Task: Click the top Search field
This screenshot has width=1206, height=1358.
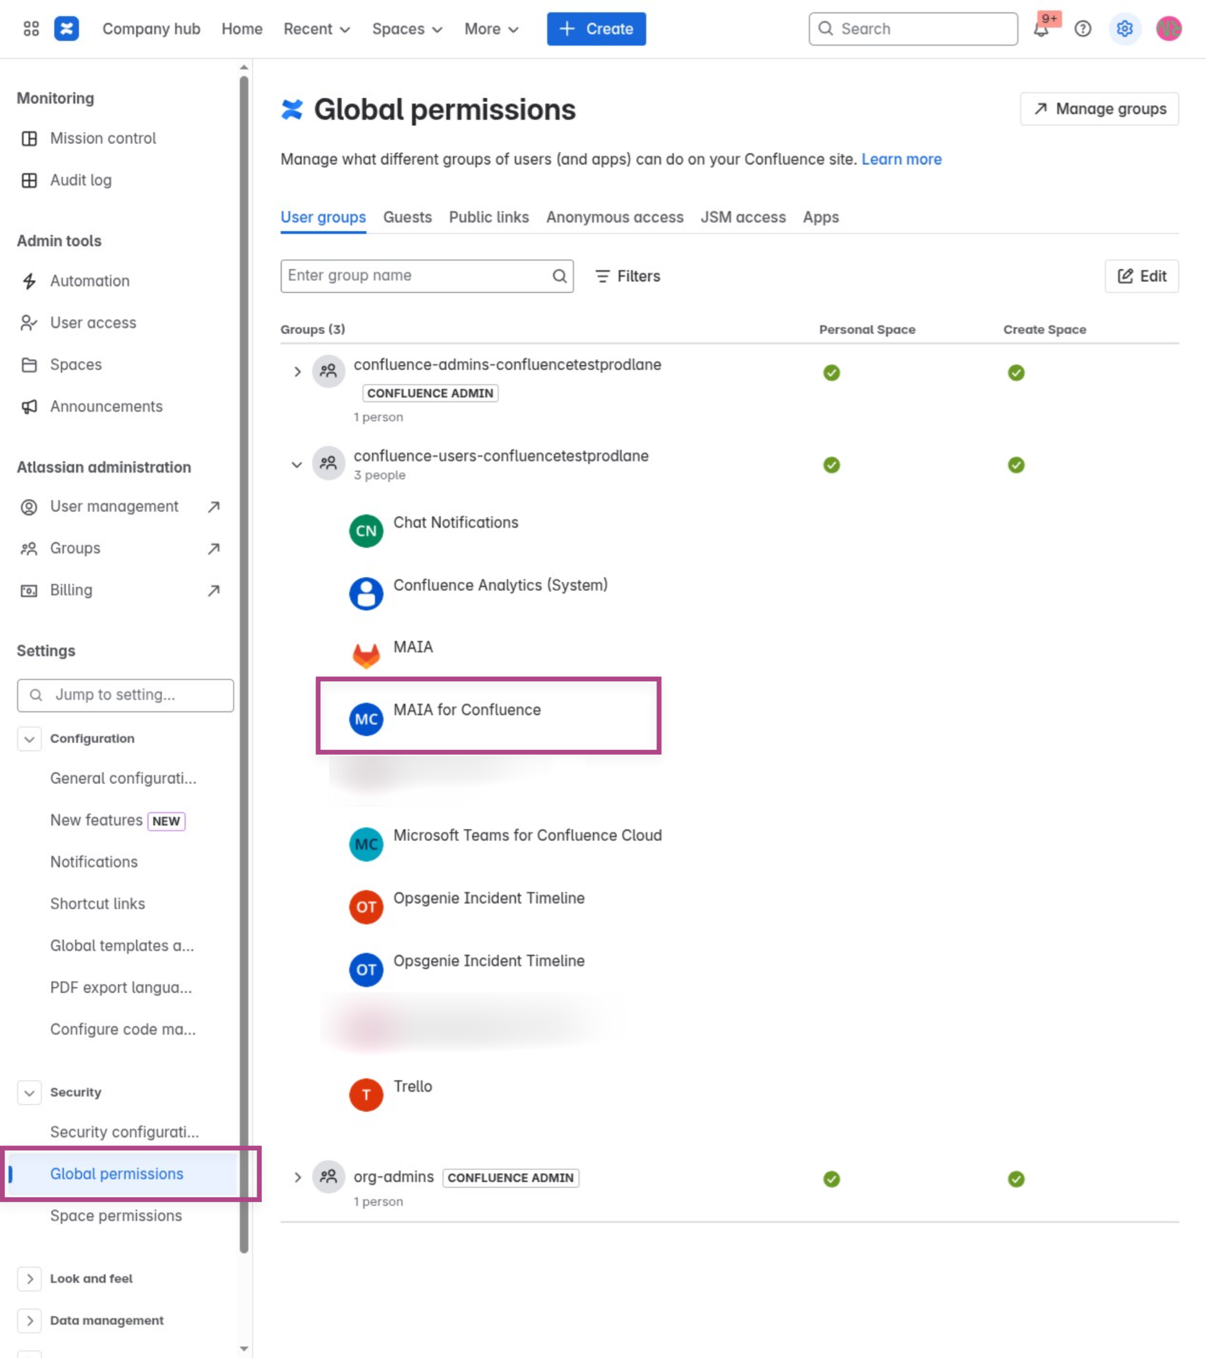Action: [x=913, y=28]
